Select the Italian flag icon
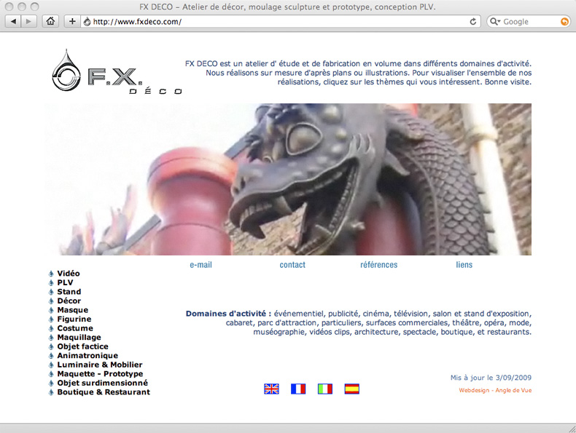 pyautogui.click(x=325, y=389)
